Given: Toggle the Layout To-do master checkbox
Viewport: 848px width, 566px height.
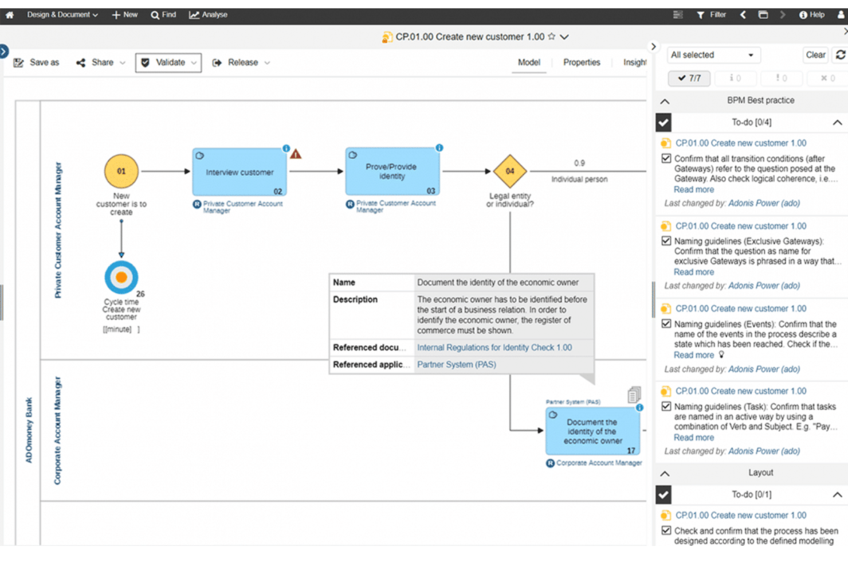Looking at the screenshot, I should (664, 494).
